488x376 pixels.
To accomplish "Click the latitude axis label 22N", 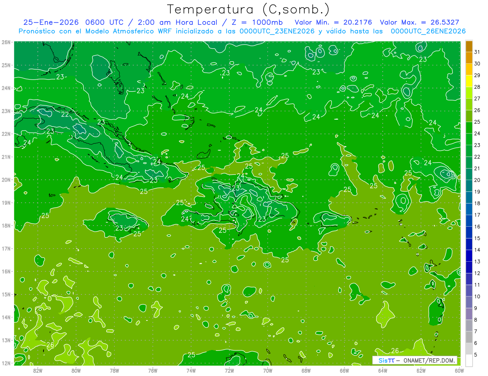I will (x=6, y=134).
